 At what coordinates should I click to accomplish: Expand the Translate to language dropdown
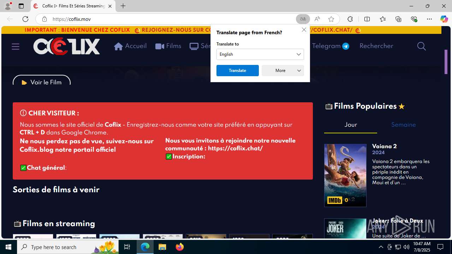(260, 54)
